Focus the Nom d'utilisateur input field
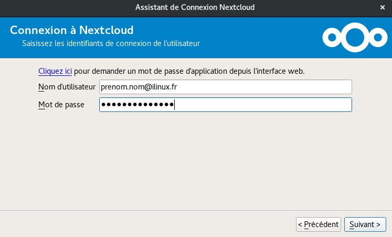 click(x=225, y=87)
